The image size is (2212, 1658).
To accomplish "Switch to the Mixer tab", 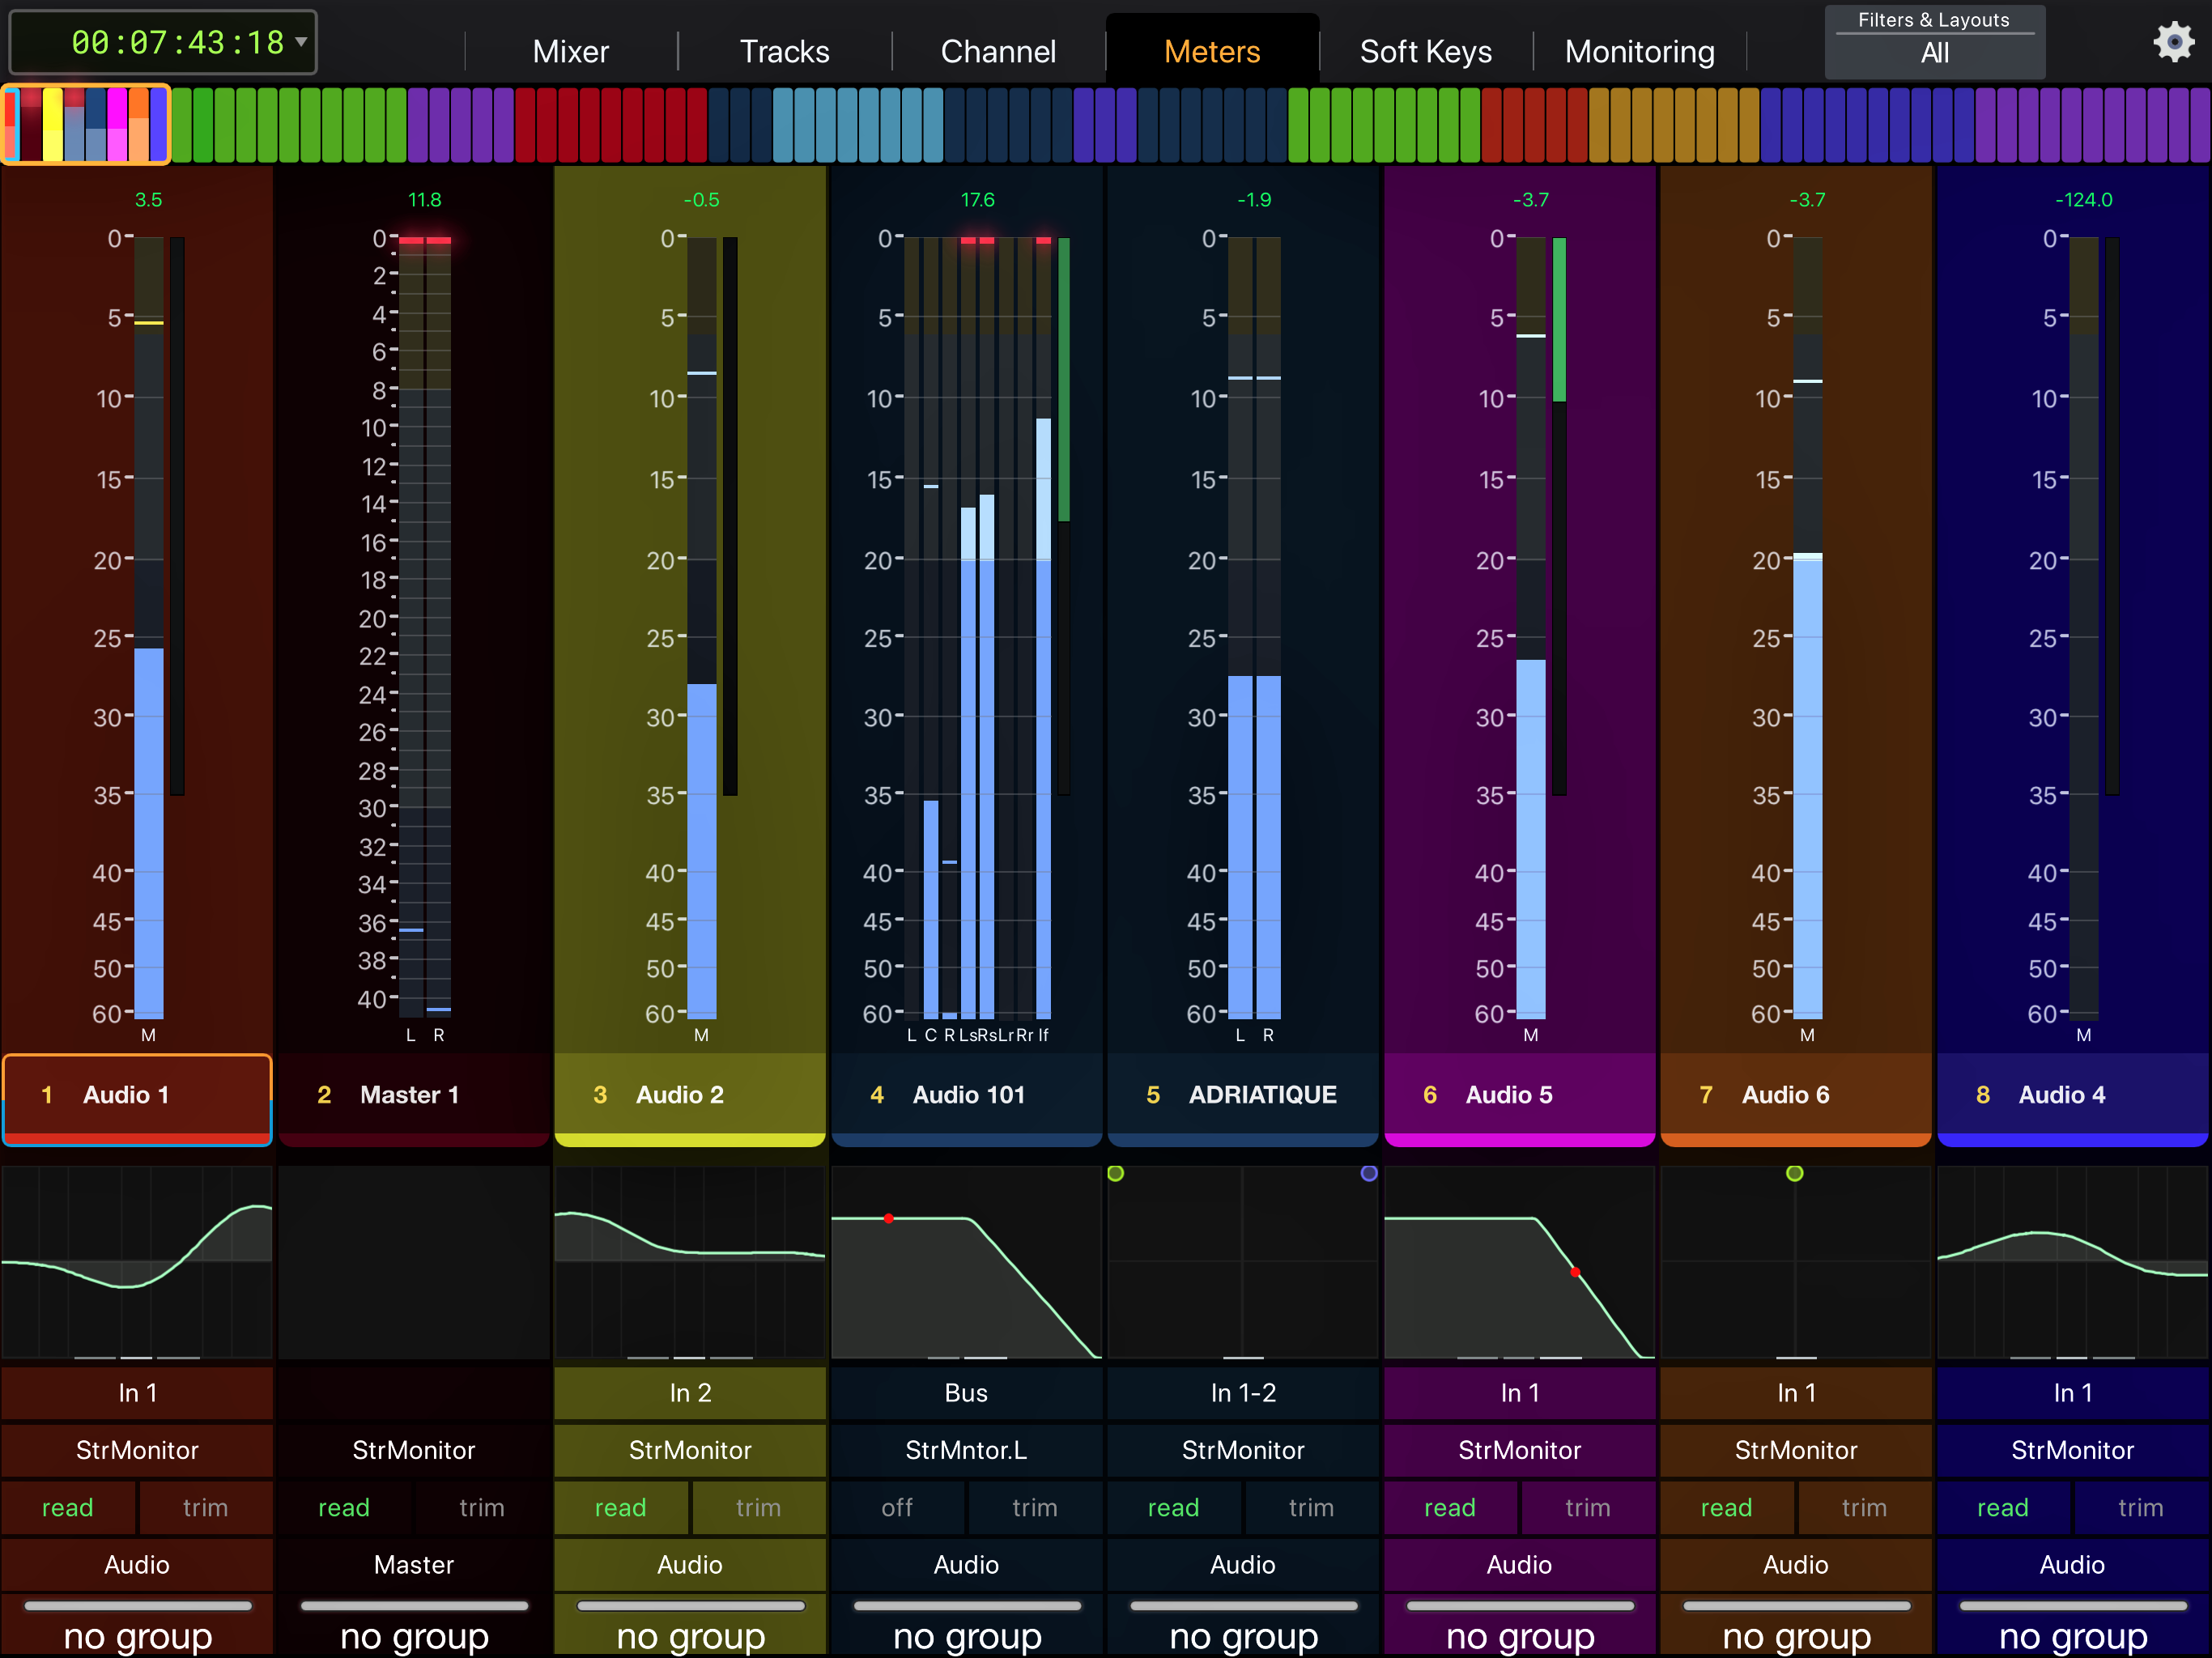I will coord(570,51).
